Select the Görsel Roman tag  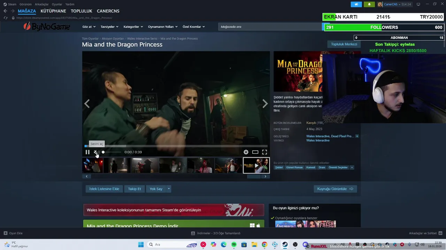(x=294, y=167)
